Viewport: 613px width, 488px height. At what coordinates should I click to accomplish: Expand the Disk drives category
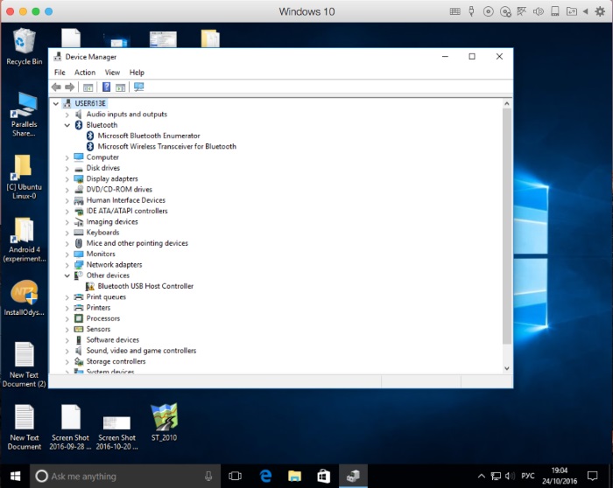click(67, 168)
